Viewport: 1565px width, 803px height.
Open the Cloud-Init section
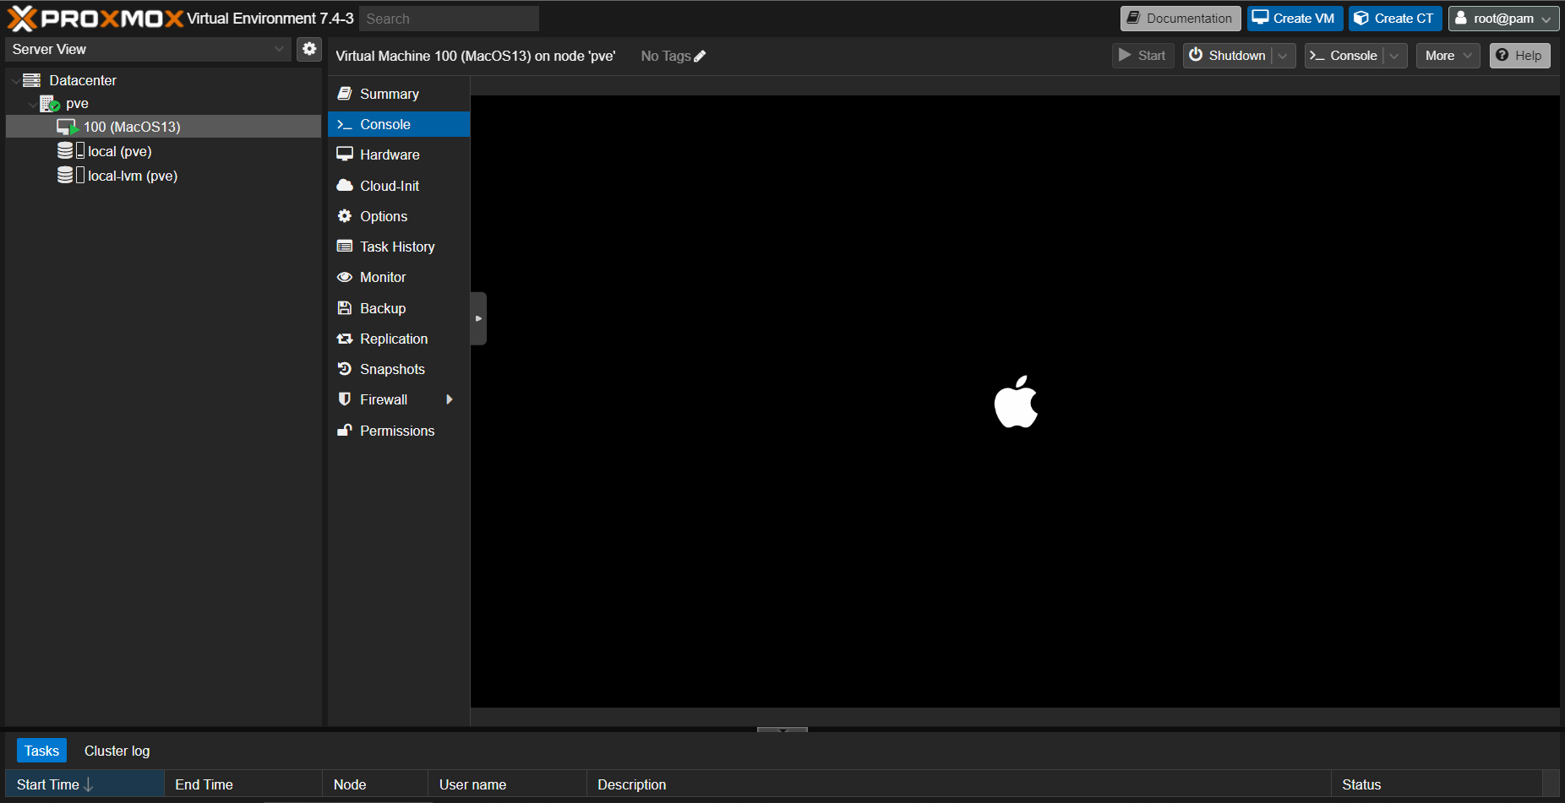point(389,186)
